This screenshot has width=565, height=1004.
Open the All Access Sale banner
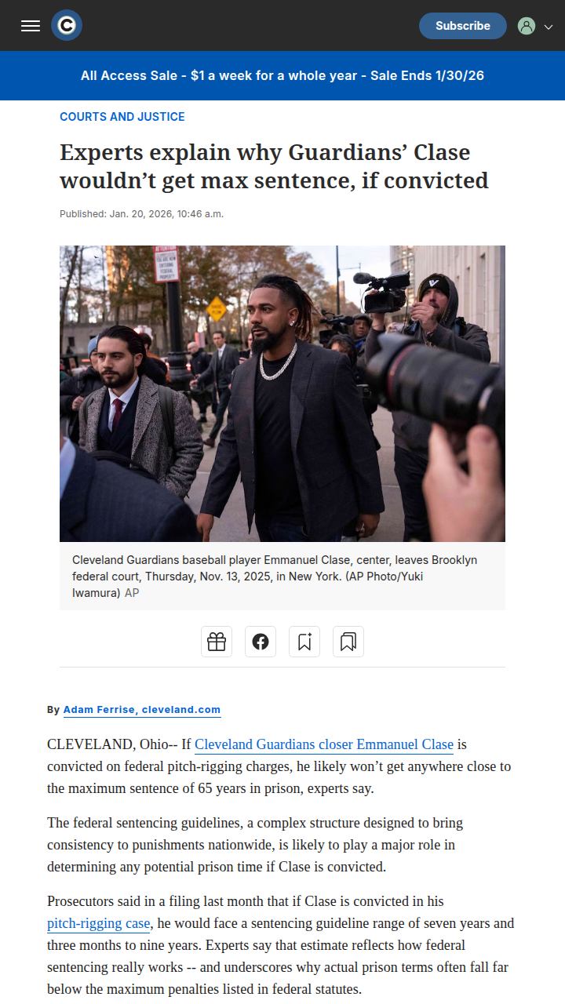pos(282,76)
